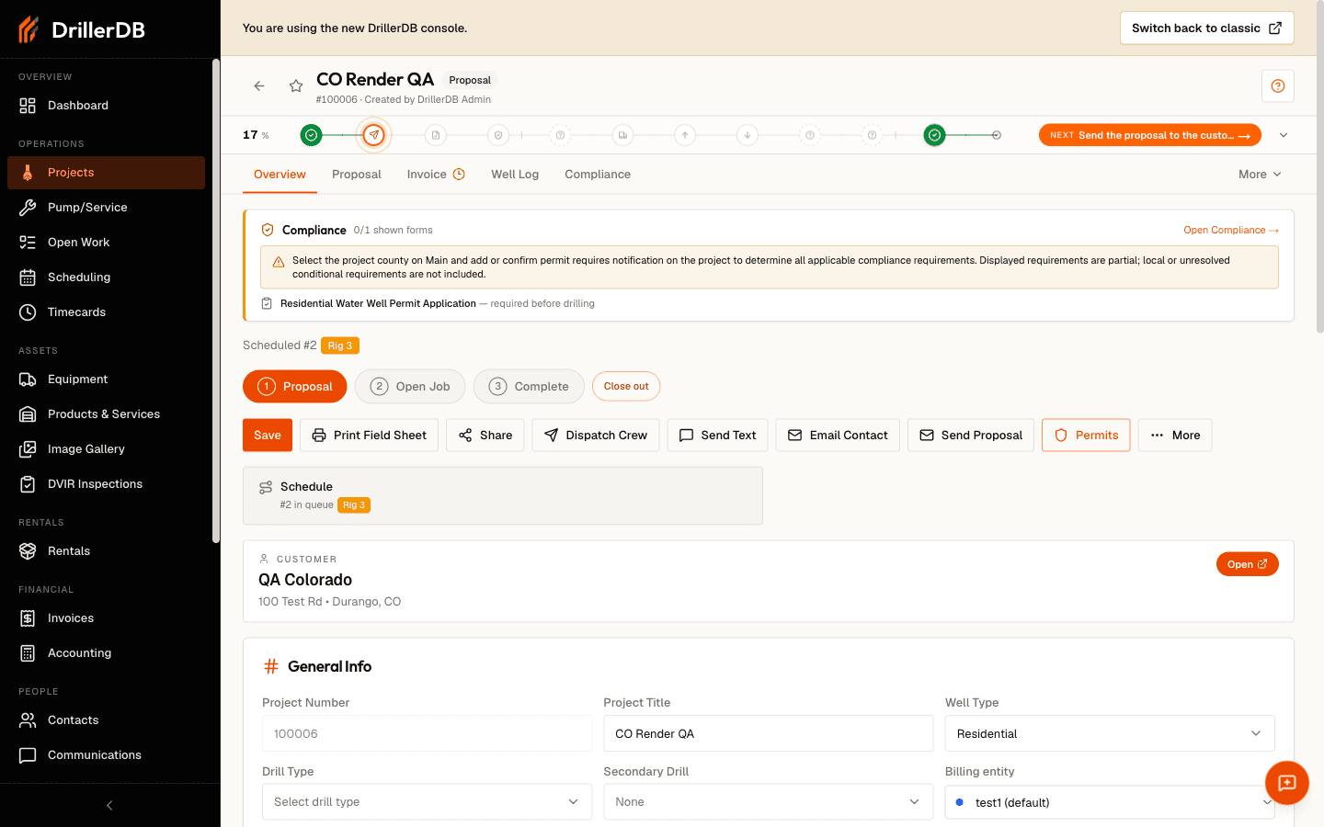Click the back arrow next to project title
1324x827 pixels.
[259, 86]
